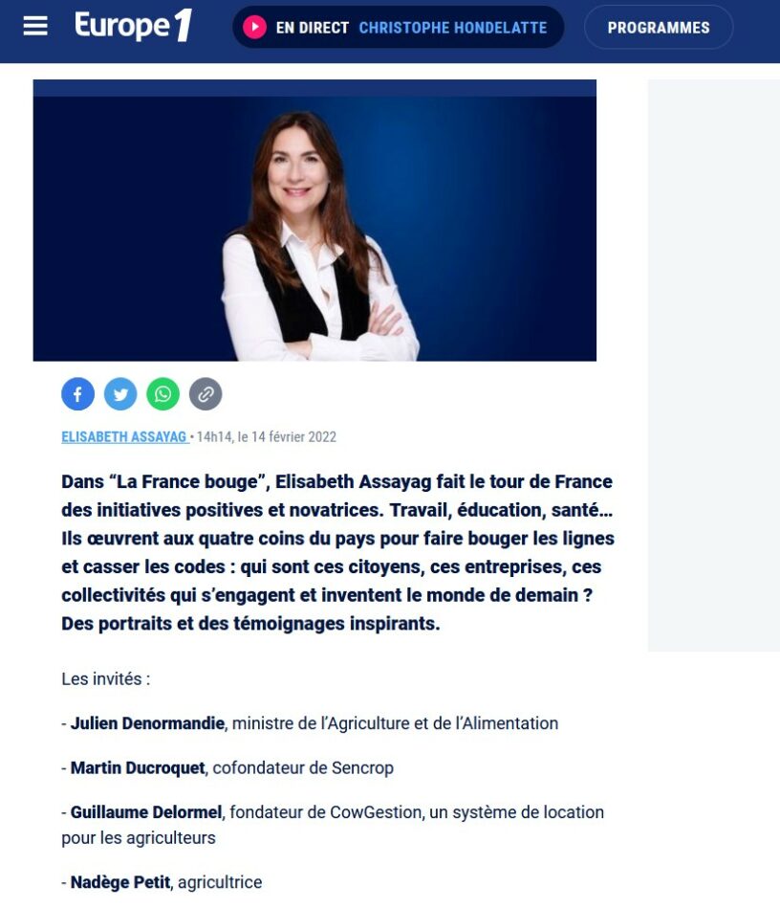Click the empty advertisement sidebar panel
Viewport: 780px width, 909px height.
tap(714, 366)
